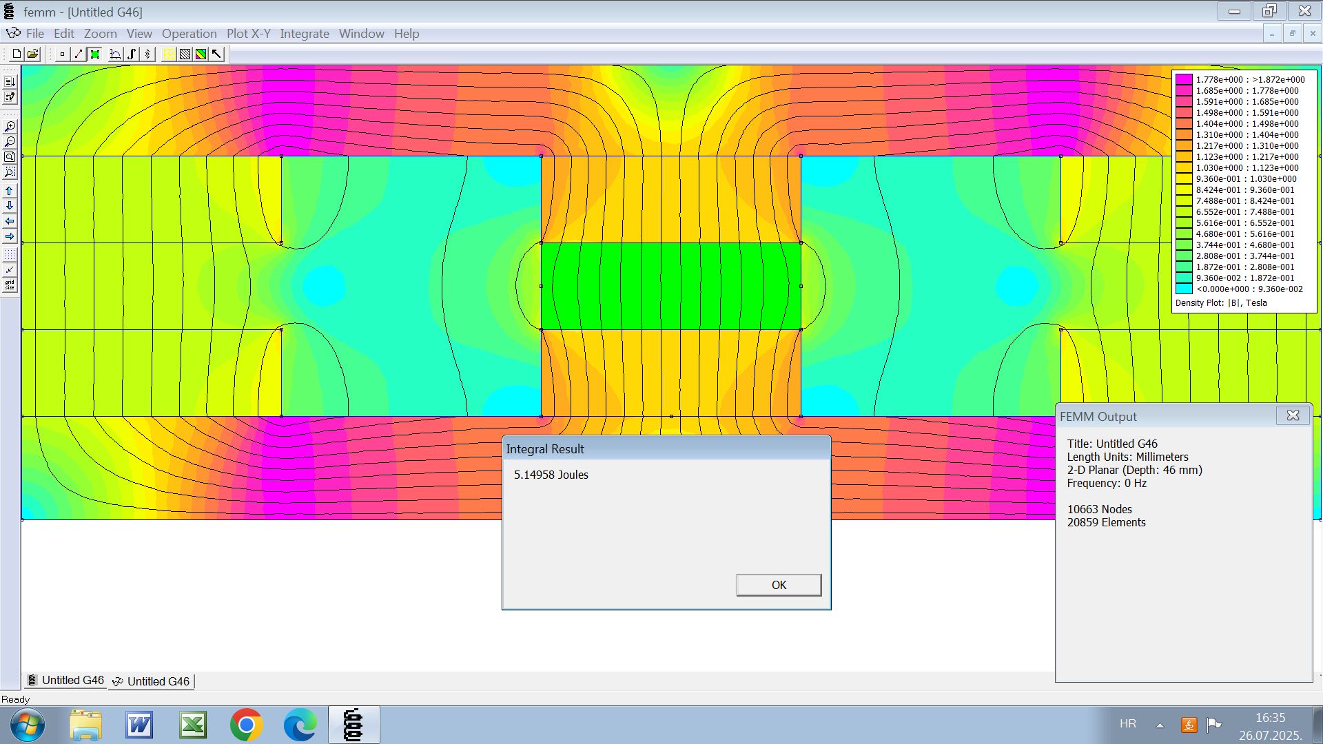Open the Integrate menu
The width and height of the screenshot is (1323, 744).
pyautogui.click(x=304, y=34)
